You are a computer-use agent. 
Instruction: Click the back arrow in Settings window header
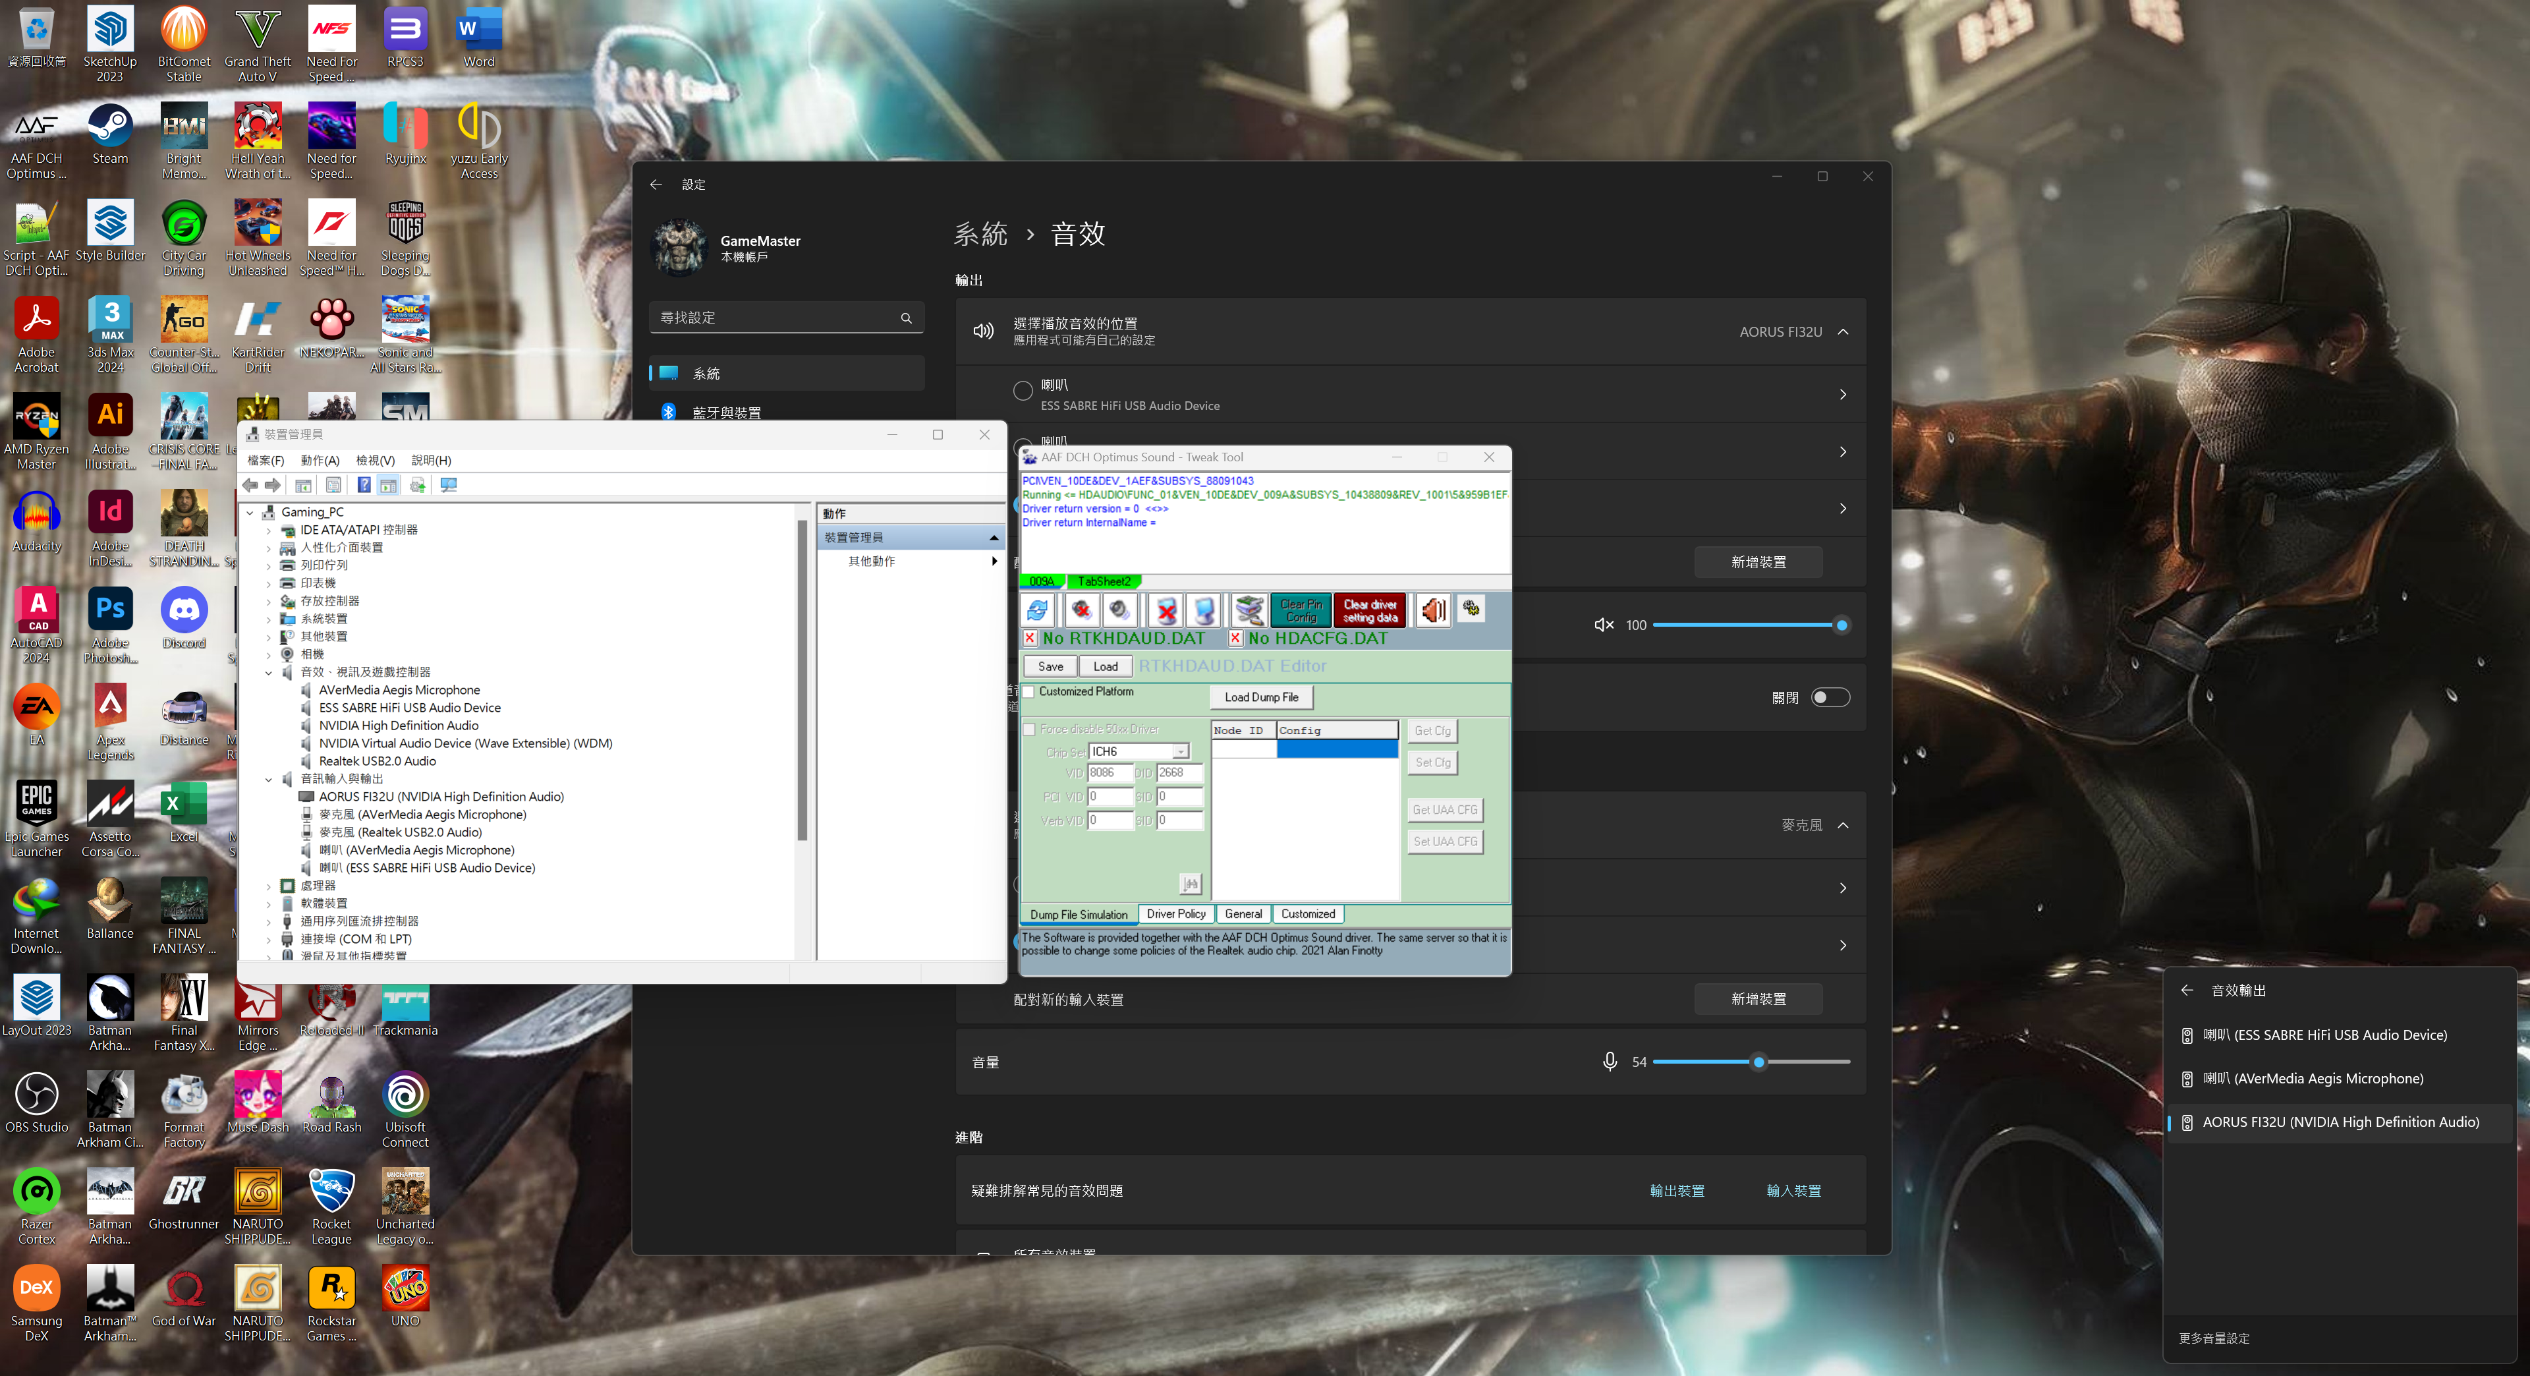[x=656, y=185]
